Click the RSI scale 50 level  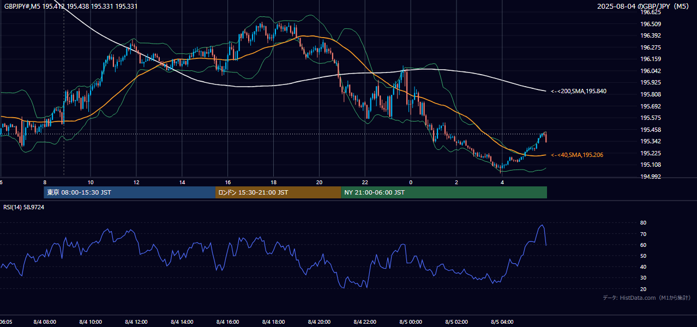(643, 256)
